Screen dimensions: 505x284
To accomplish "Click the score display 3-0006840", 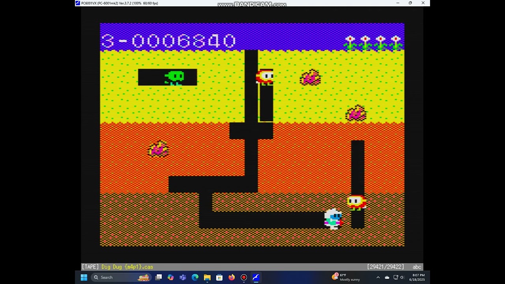I will click(x=169, y=41).
